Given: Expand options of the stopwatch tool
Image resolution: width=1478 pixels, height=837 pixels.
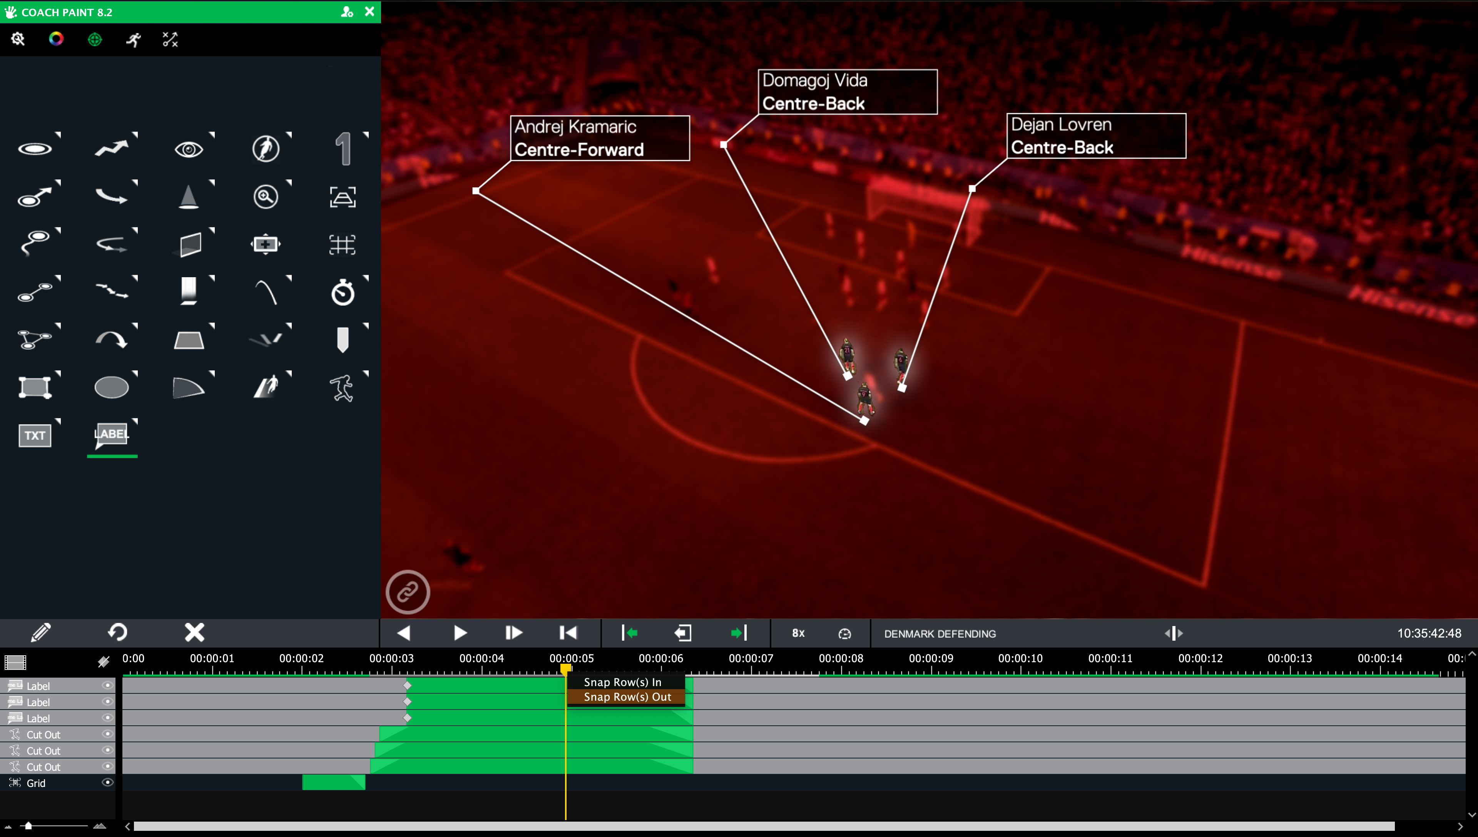Looking at the screenshot, I should pyautogui.click(x=366, y=278).
